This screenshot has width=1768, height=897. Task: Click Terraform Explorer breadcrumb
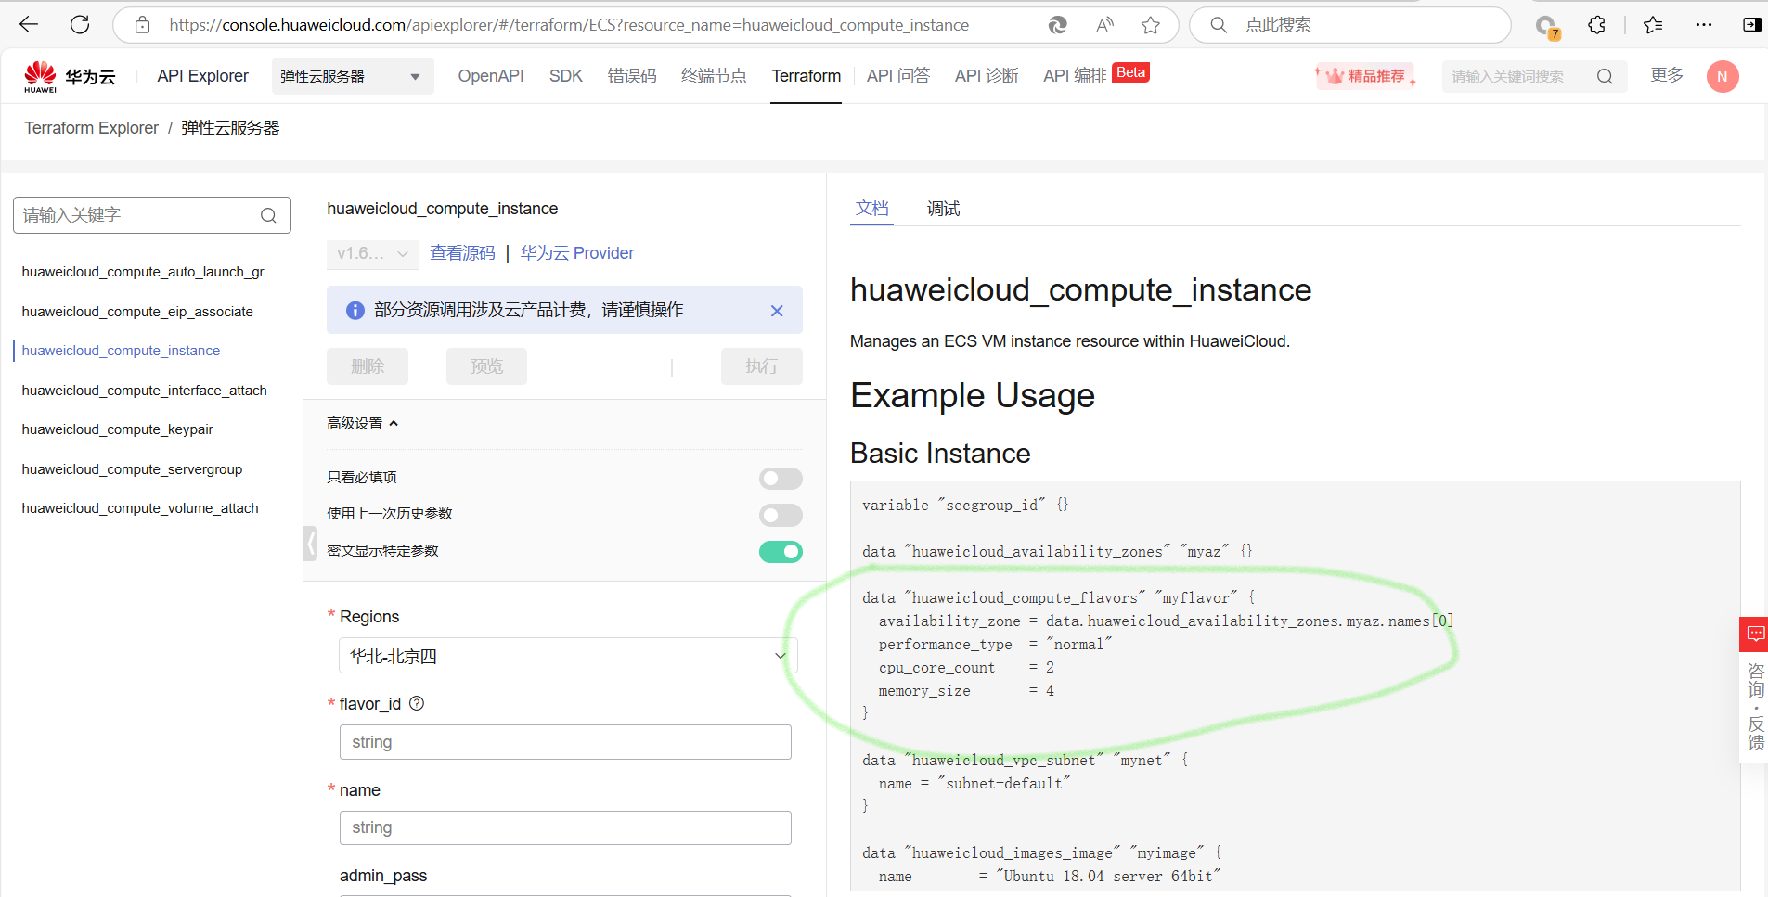click(92, 128)
